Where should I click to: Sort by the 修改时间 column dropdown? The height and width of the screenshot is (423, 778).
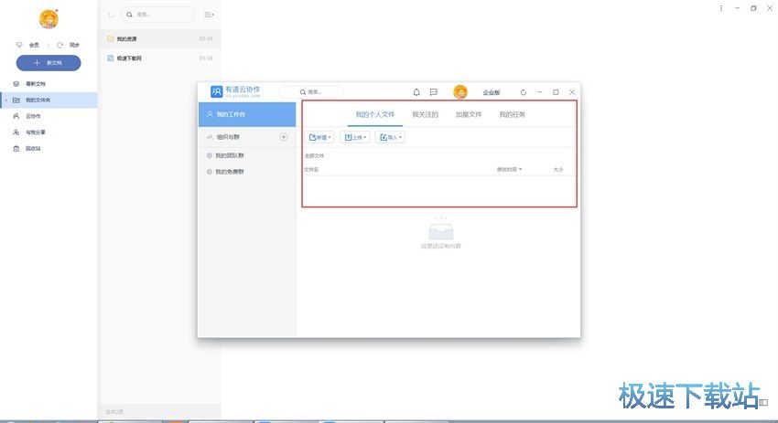click(x=509, y=169)
